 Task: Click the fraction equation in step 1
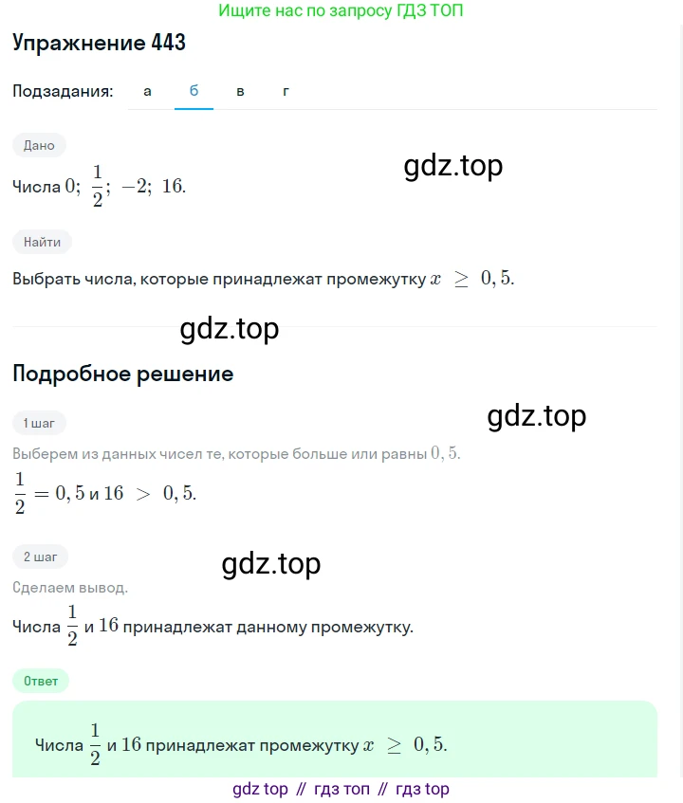point(105,494)
